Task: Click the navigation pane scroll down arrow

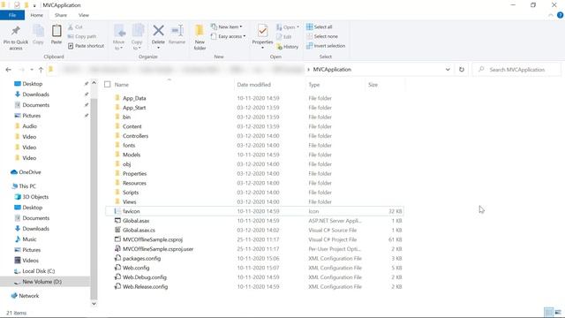Action: click(x=94, y=303)
